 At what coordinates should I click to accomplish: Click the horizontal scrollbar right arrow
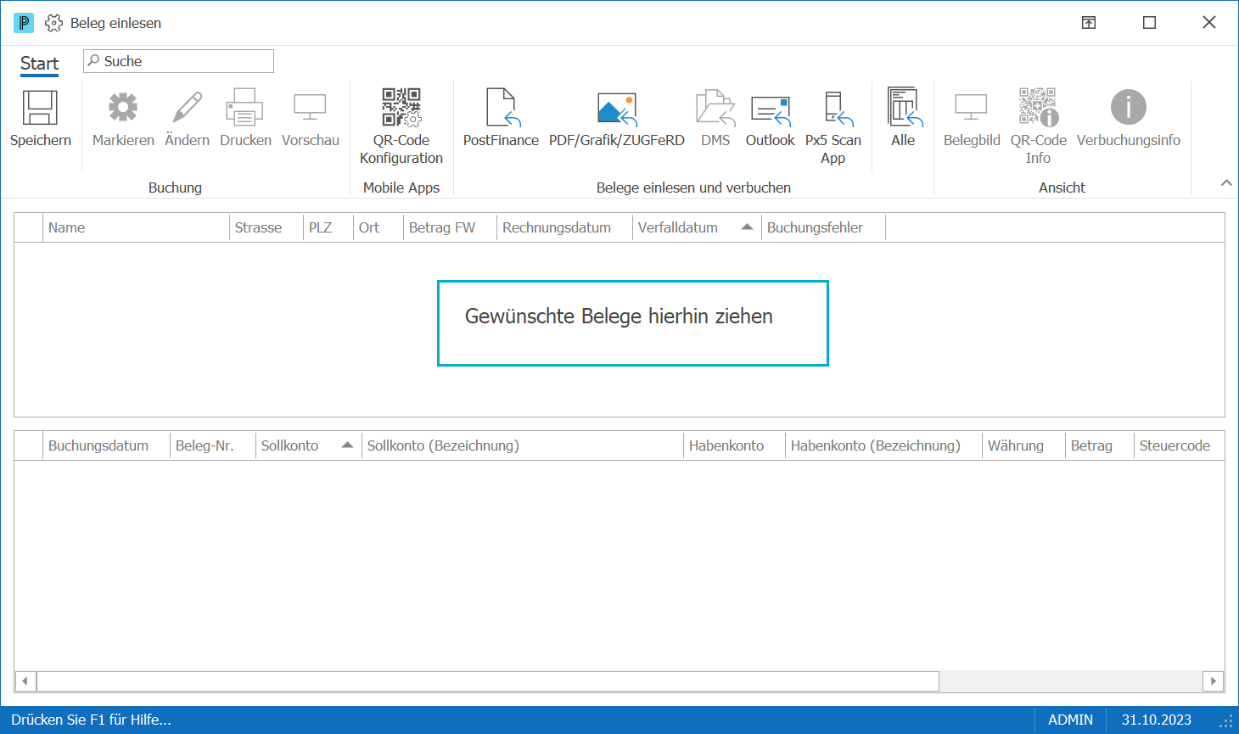(1214, 681)
